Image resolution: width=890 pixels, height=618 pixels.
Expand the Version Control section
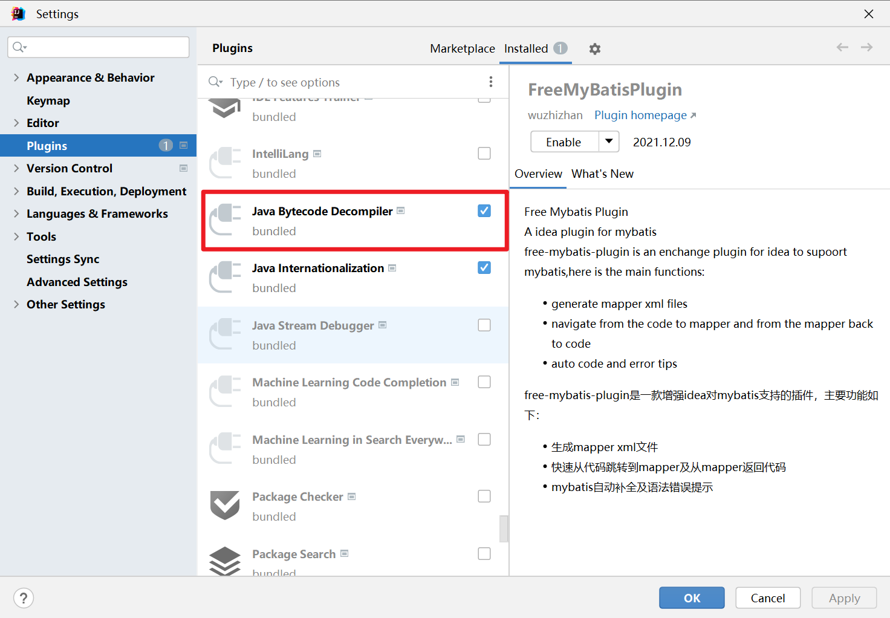pos(16,168)
